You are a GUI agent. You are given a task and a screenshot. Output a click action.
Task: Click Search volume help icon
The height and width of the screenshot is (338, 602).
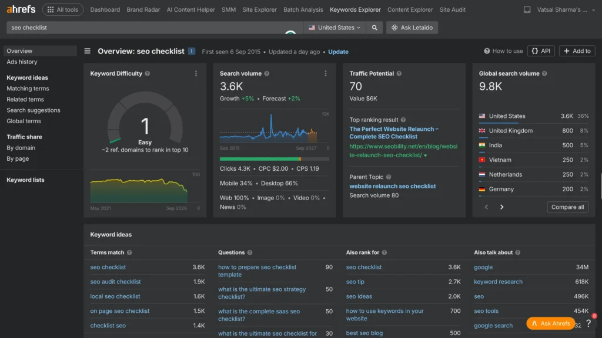[x=267, y=73]
